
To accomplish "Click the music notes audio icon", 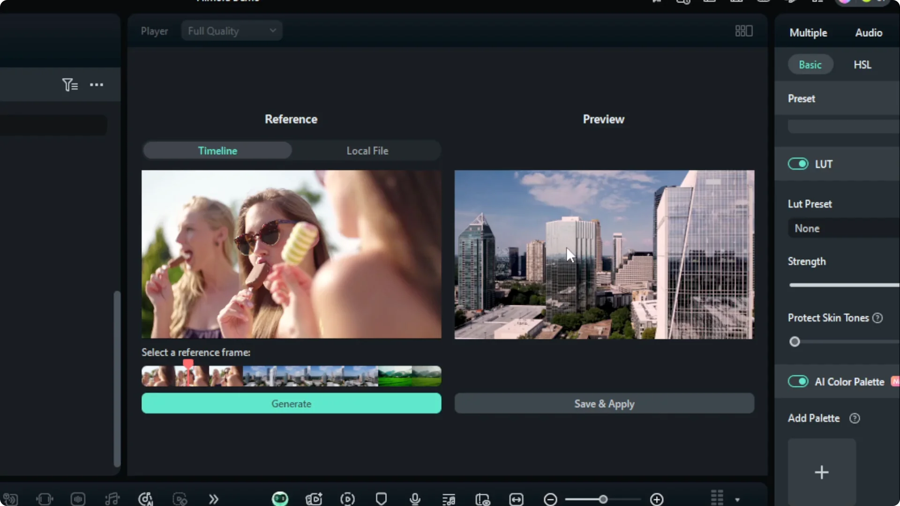I will 112,499.
